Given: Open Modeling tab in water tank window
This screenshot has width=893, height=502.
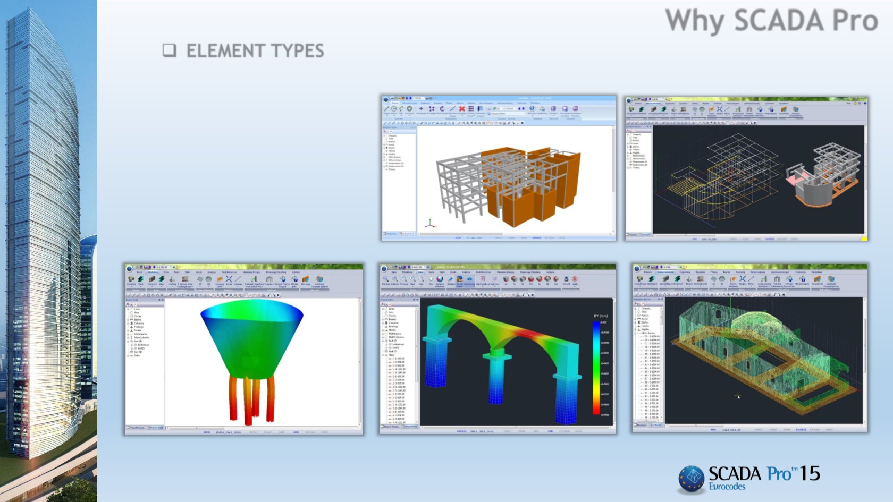Looking at the screenshot, I should (x=153, y=272).
